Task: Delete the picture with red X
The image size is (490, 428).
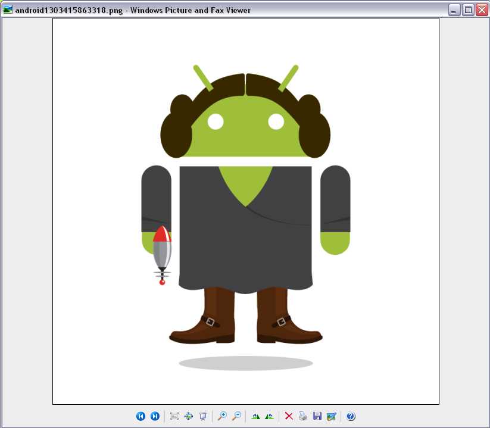Action: (289, 416)
